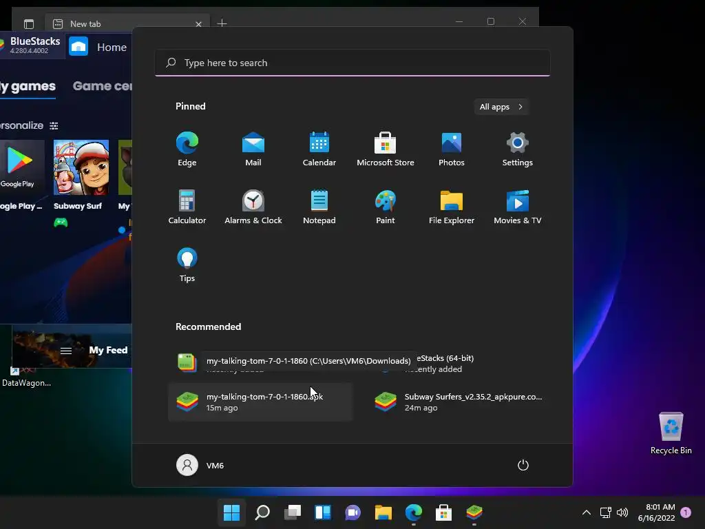
Task: Click BlueStacks Home tab
Action: (x=99, y=47)
